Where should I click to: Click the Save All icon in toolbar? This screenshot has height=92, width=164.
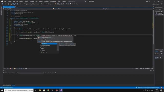click(x=15, y=4)
